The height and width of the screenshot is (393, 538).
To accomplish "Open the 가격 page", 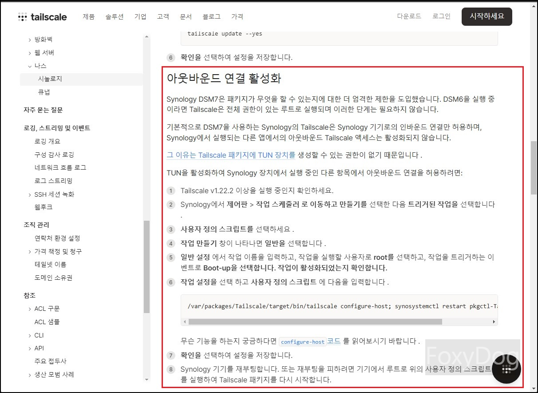I will click(237, 16).
